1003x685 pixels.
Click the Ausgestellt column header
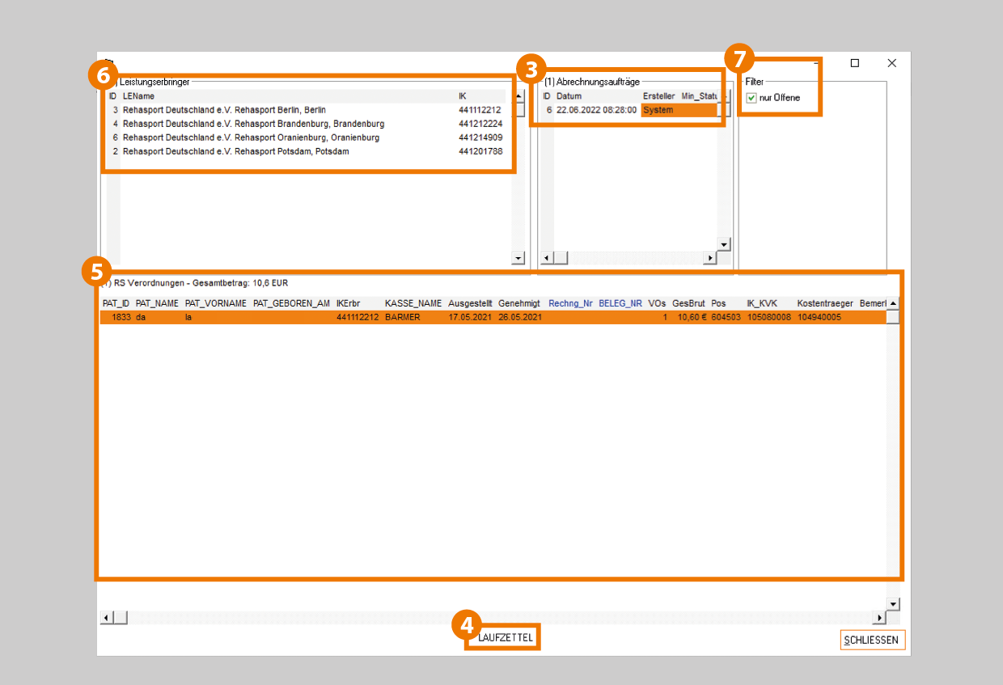tap(470, 303)
